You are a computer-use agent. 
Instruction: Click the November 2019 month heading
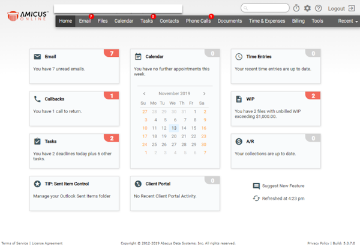(x=174, y=93)
